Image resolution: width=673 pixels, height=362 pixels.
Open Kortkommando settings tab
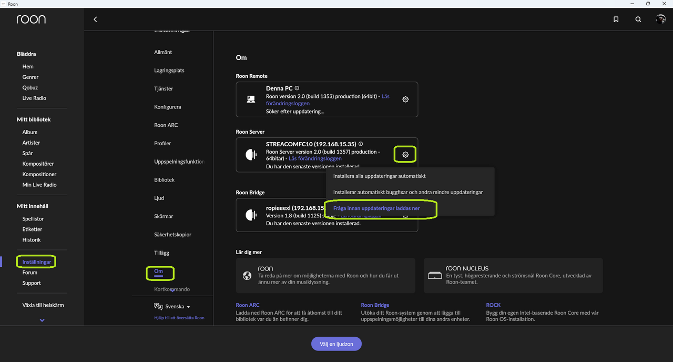click(x=172, y=289)
